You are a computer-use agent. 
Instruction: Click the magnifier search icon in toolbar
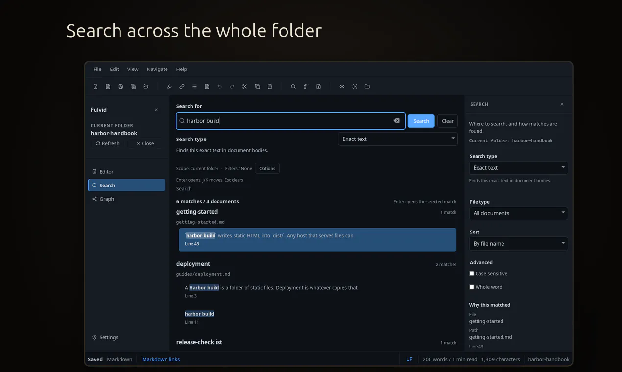[293, 87]
